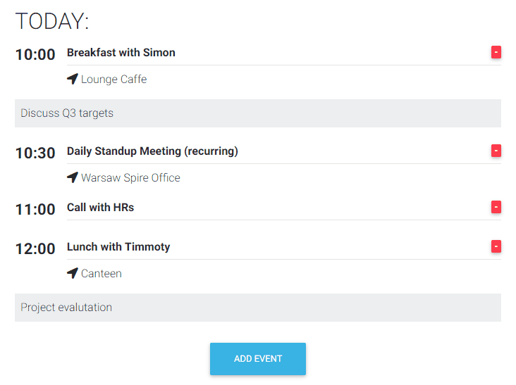Click the 12:00 time label
Viewport: 516px width, 385px height.
click(x=35, y=248)
